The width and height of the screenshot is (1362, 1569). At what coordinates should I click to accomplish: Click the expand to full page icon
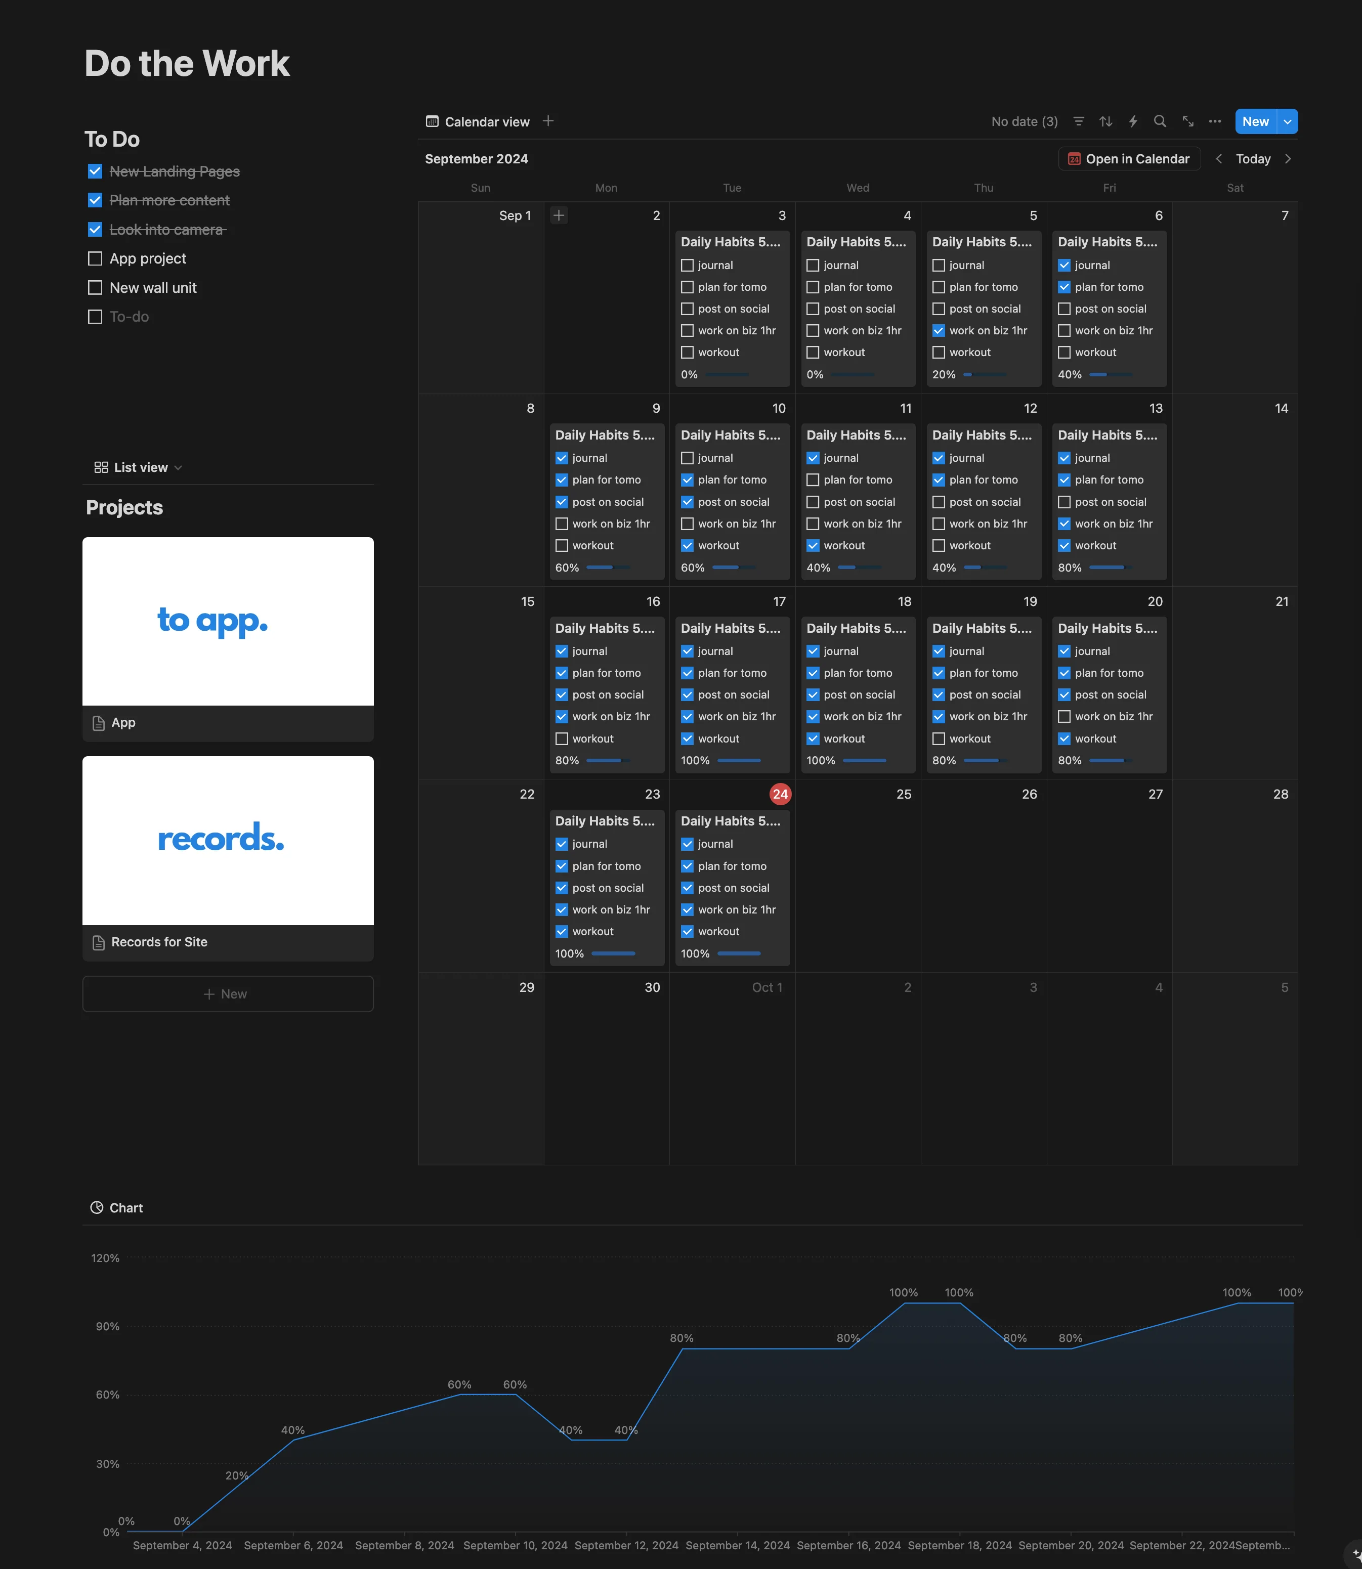pos(1188,121)
